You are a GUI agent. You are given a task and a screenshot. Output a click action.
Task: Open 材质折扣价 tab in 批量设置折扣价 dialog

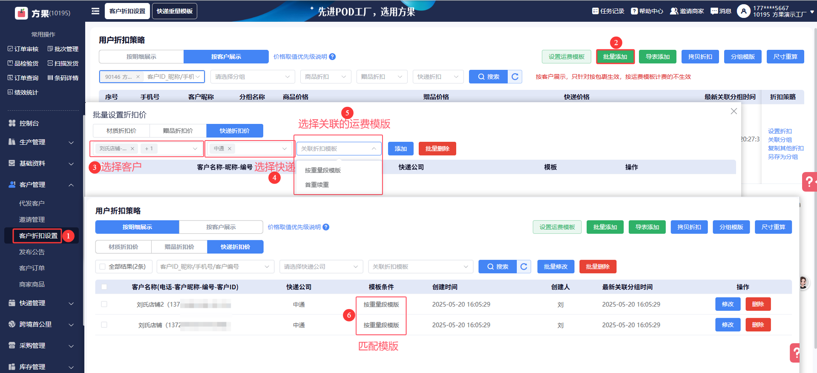121,131
